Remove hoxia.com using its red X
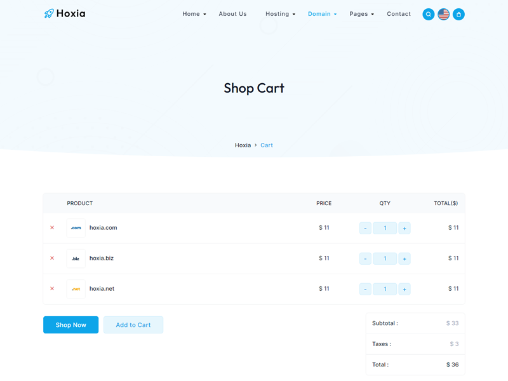The height and width of the screenshot is (381, 508). tap(52, 227)
